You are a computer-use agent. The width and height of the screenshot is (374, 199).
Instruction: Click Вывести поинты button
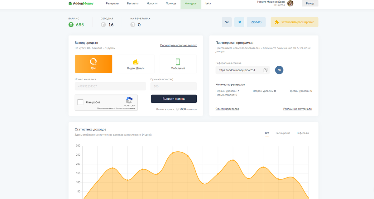pyautogui.click(x=174, y=99)
